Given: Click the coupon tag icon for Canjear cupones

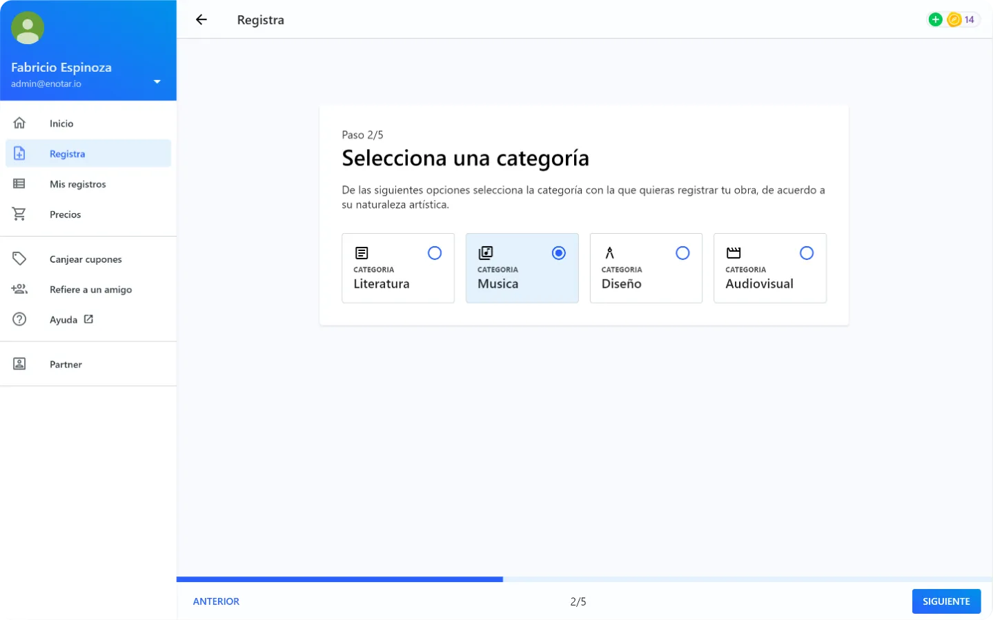Looking at the screenshot, I should 19,259.
